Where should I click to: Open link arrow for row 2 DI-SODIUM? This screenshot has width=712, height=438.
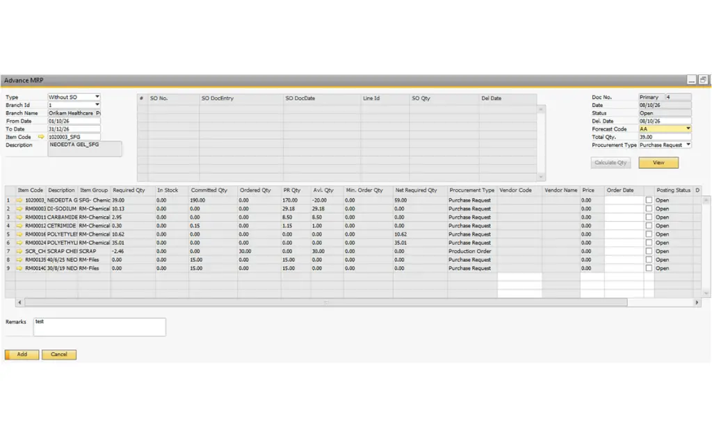[19, 209]
